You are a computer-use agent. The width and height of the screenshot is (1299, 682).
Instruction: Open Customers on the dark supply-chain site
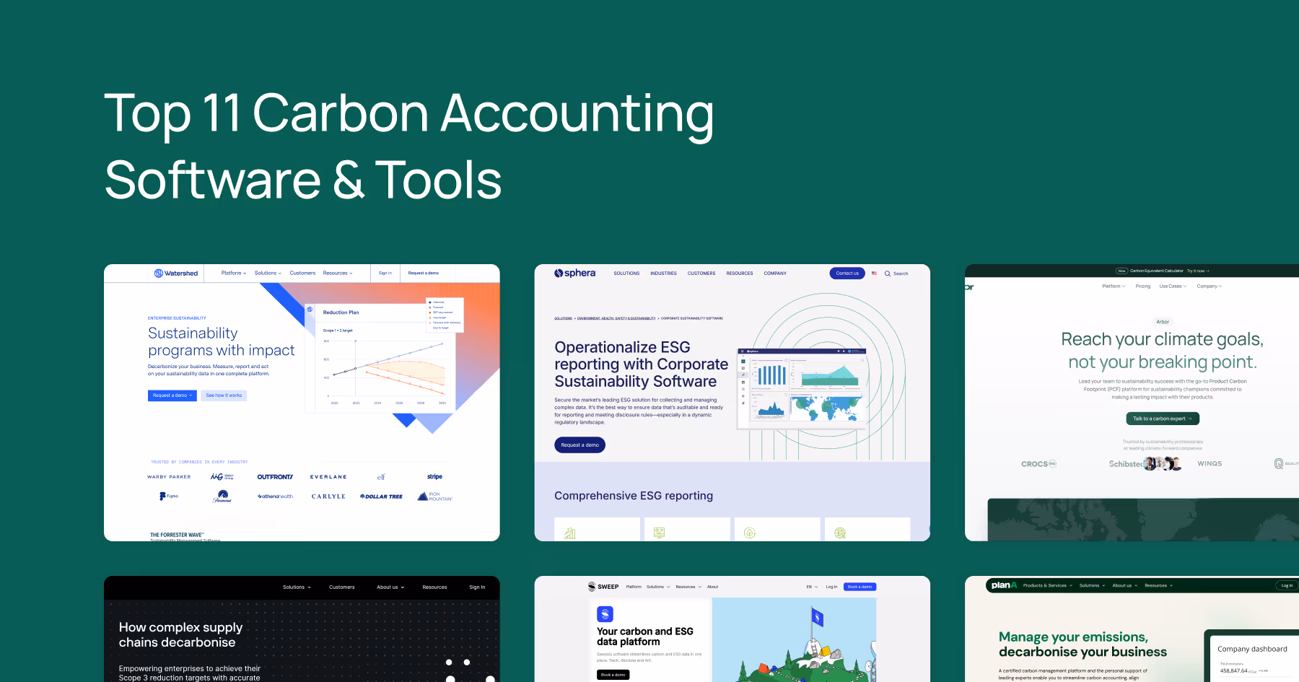pos(342,587)
